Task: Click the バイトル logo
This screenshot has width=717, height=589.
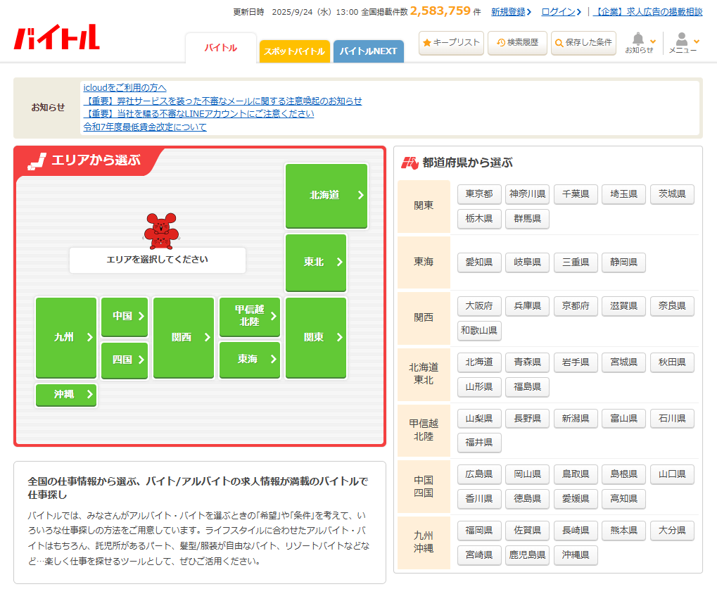Action: [56, 37]
